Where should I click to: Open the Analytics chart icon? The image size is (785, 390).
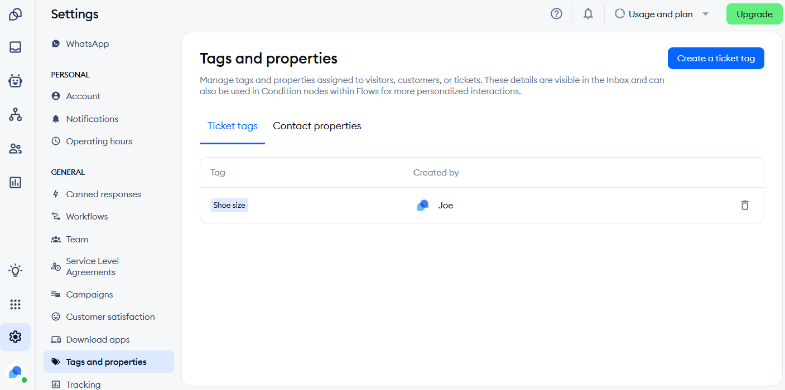[x=16, y=182]
